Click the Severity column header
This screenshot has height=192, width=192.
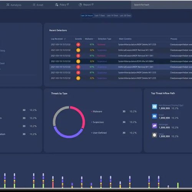pyautogui.click(x=78, y=39)
